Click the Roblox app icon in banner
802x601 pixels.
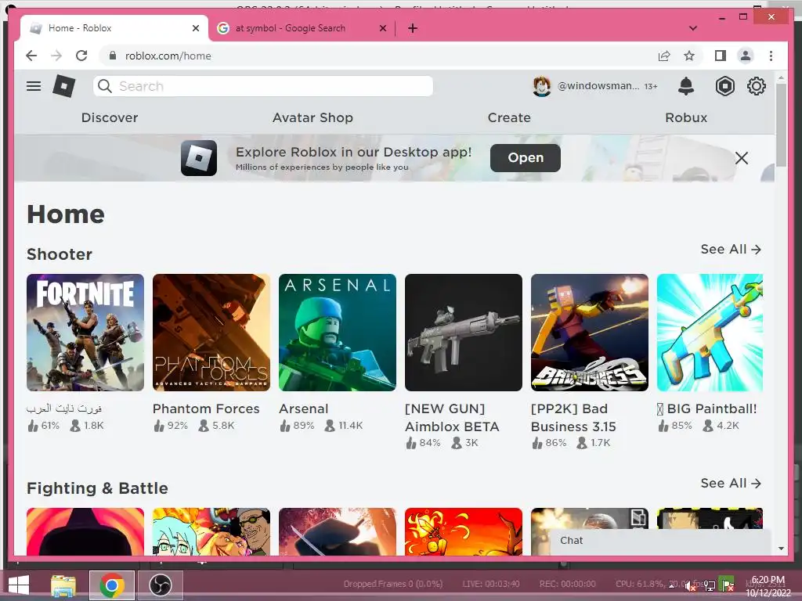[x=199, y=158]
